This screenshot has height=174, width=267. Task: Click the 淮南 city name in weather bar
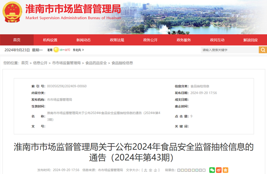coord(50,50)
